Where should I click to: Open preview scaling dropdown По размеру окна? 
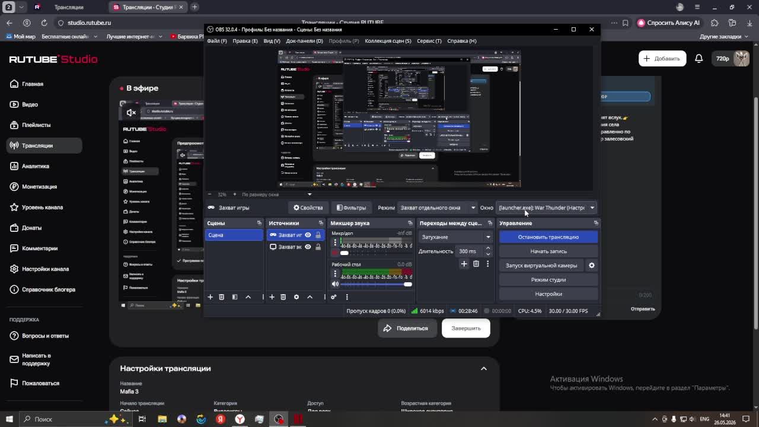point(276,195)
